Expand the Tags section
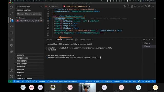The height and width of the screenshot is (92, 164). [x=19, y=76]
